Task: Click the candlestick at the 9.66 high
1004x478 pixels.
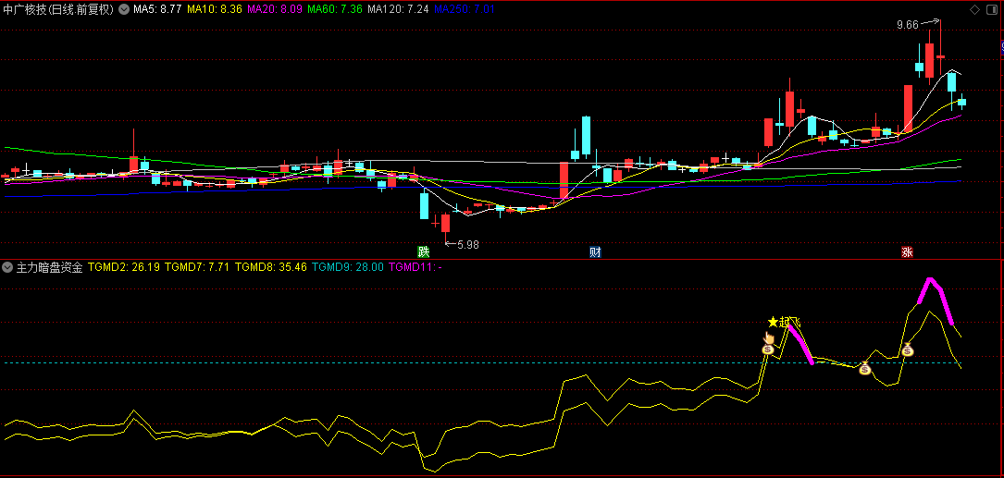Action: pyautogui.click(x=940, y=57)
